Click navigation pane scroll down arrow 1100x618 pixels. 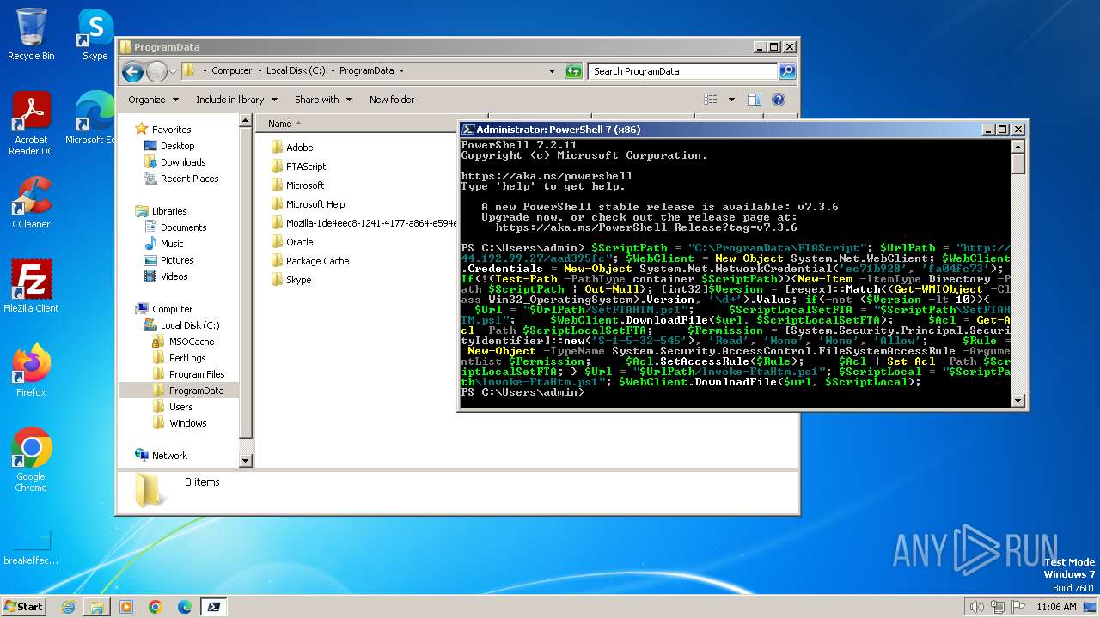(245, 461)
